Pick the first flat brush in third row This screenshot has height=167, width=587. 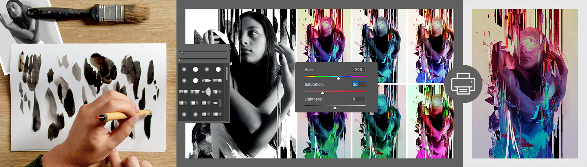pos(184,92)
